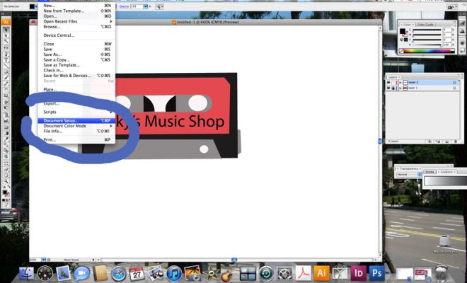Image resolution: width=467 pixels, height=283 pixels.
Task: Open the Document Color Mode submenu
Action: pyautogui.click(x=76, y=126)
